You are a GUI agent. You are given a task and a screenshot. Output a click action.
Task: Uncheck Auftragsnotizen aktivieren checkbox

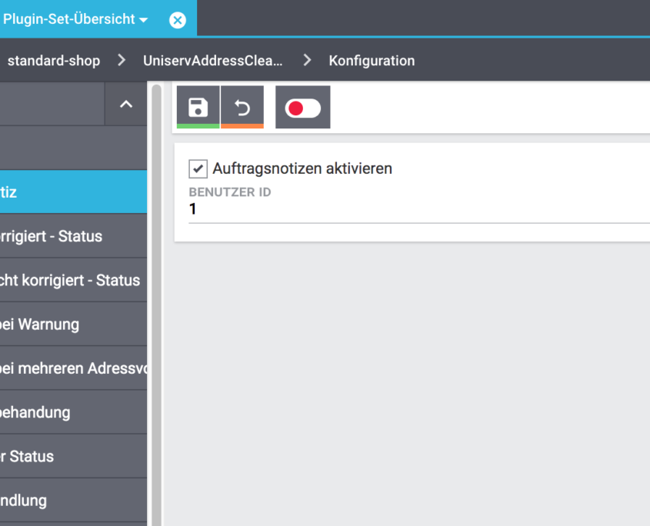click(x=198, y=168)
